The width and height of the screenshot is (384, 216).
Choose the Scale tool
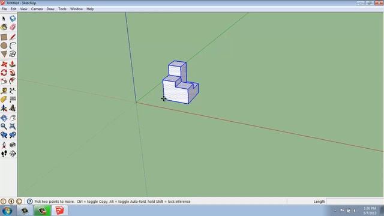tap(4, 81)
